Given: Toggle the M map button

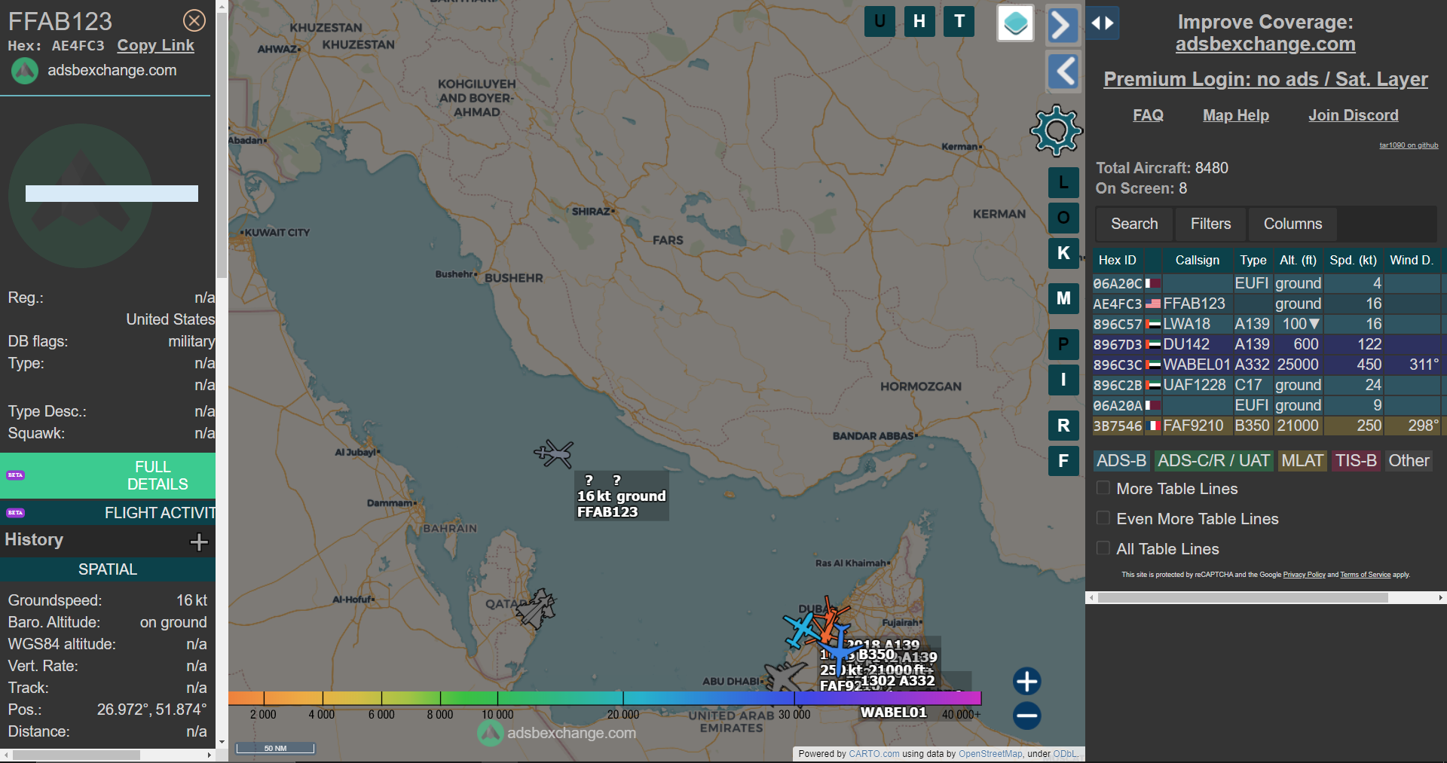Looking at the screenshot, I should pyautogui.click(x=1063, y=298).
